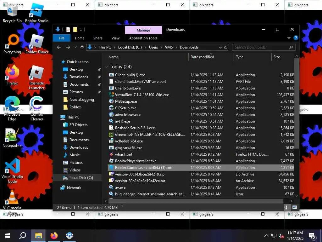Open Notepad++ desktop shortcut
The height and width of the screenshot is (242, 322).
(12, 138)
